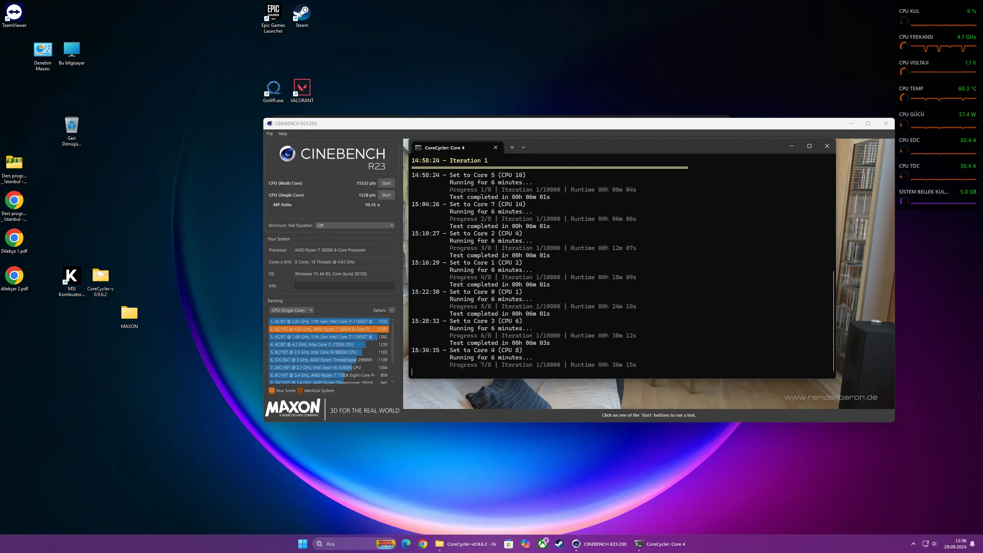983x553 pixels.
Task: Select the Bu bilgisayar desktop icon
Action: click(x=71, y=53)
